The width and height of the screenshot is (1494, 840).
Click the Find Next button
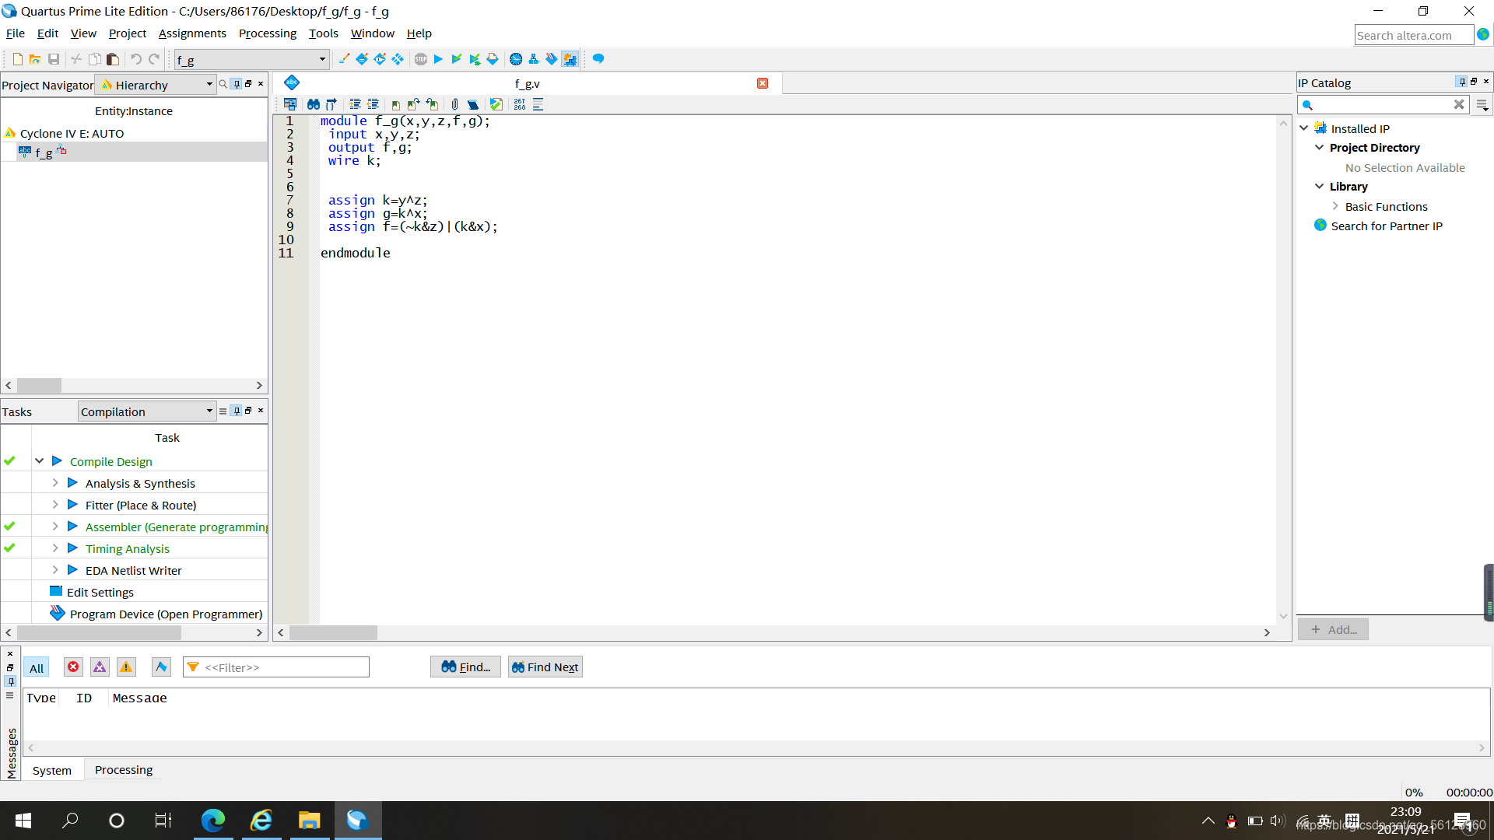[x=545, y=667]
